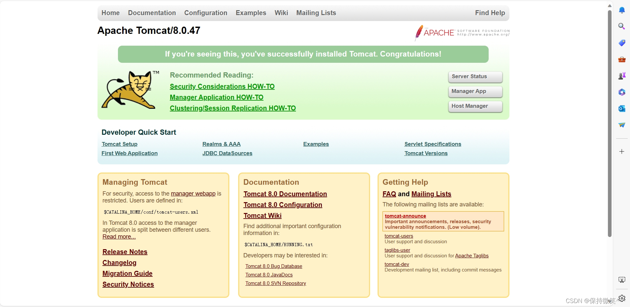Open the FAQ link
Viewport: 630px width, 307px height.
click(x=389, y=194)
